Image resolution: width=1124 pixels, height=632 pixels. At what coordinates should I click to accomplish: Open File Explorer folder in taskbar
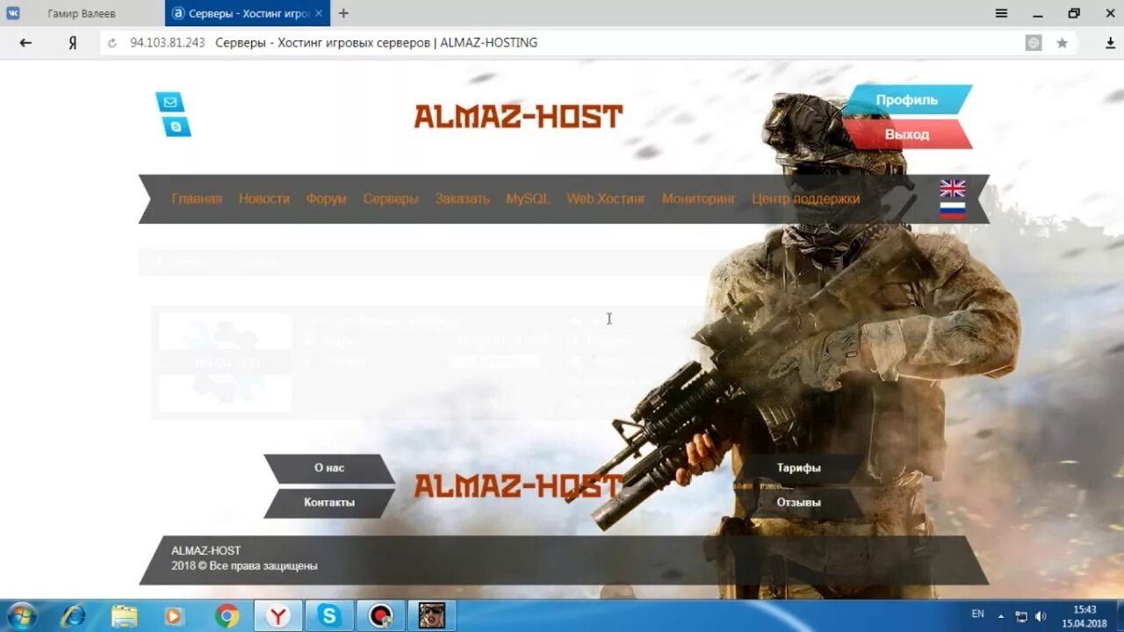pos(124,615)
